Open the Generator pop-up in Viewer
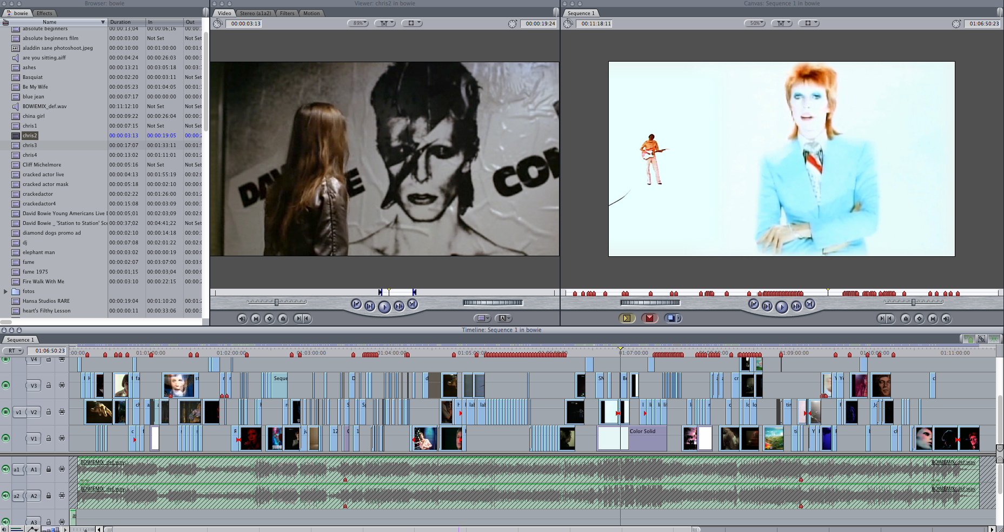Screen dimensions: 1004x532 coord(503,318)
